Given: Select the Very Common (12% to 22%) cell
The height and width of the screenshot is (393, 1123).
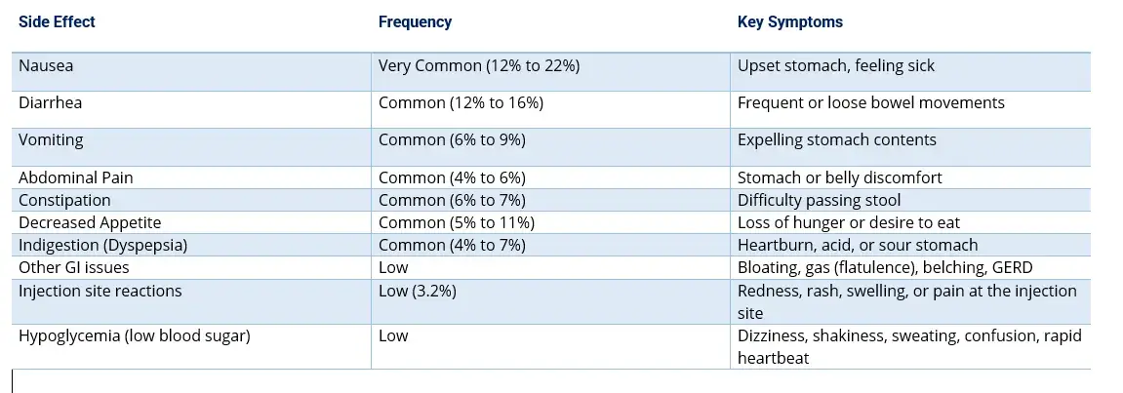Looking at the screenshot, I should [479, 66].
